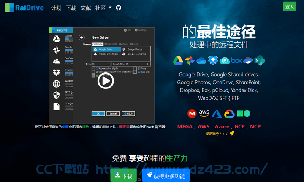Select the Microsoft storage tab
The image size is (304, 182).
111,44
